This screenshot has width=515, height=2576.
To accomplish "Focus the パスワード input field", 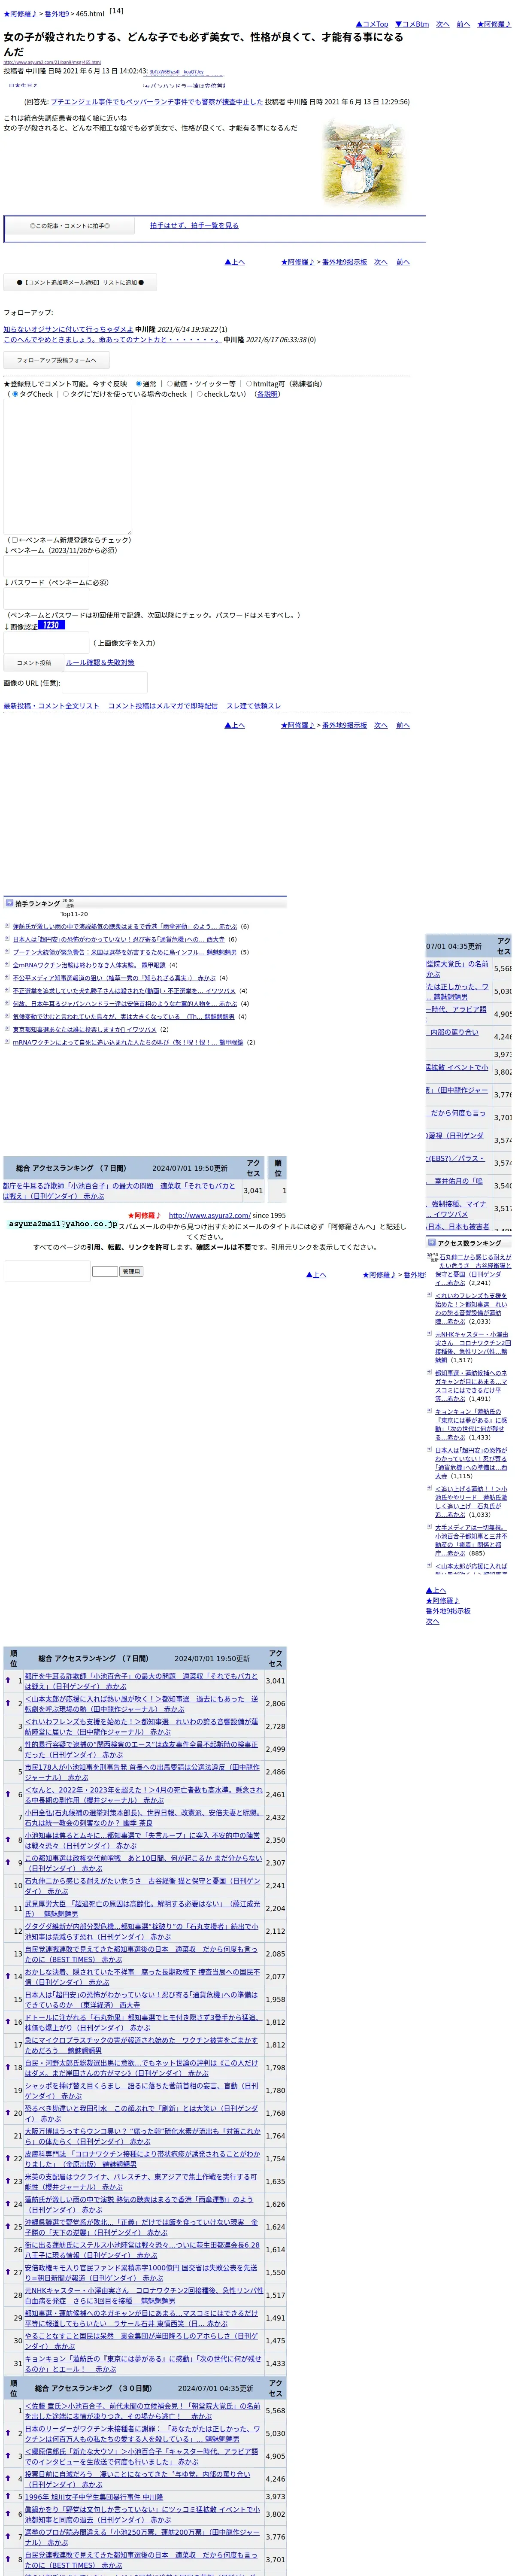I will (x=46, y=598).
